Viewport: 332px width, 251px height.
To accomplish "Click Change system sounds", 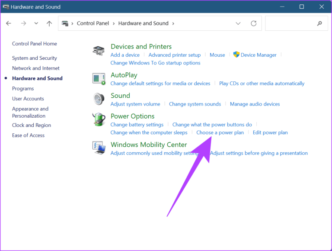I will pos(195,104).
